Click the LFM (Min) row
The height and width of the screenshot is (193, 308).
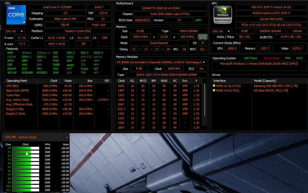tap(58, 86)
